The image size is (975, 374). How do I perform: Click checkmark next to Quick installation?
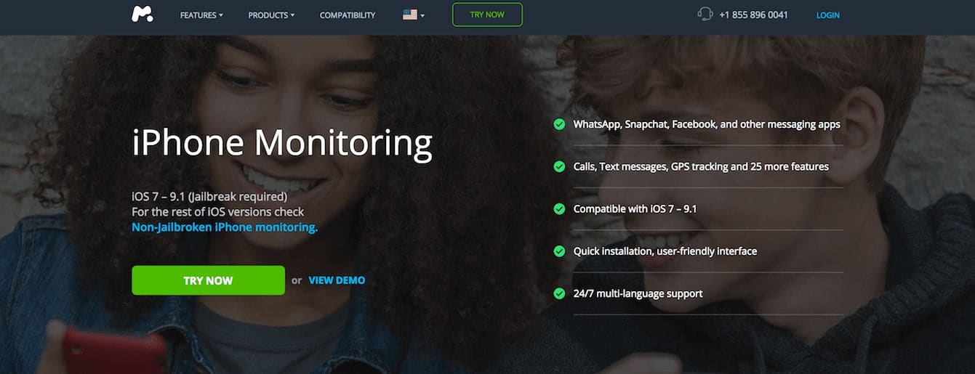pyautogui.click(x=559, y=251)
